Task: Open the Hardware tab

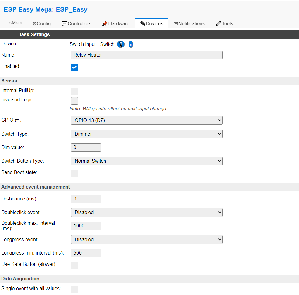Action: coord(116,23)
